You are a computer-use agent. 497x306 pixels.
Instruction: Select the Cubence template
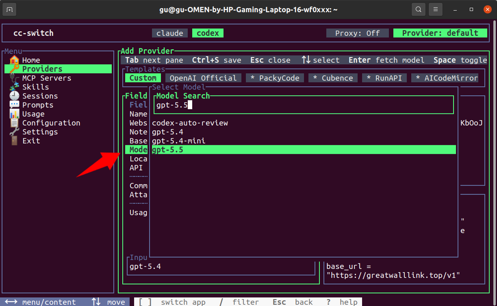333,78
